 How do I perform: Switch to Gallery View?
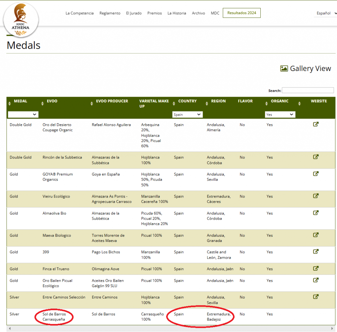(306, 68)
